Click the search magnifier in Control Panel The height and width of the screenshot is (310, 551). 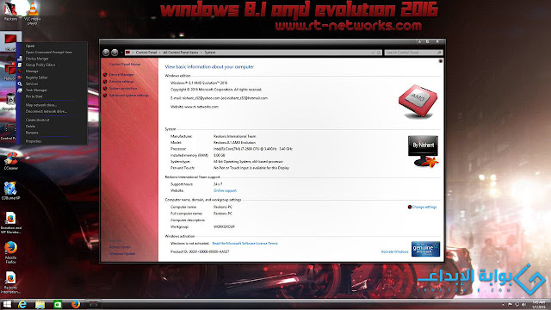[439, 53]
